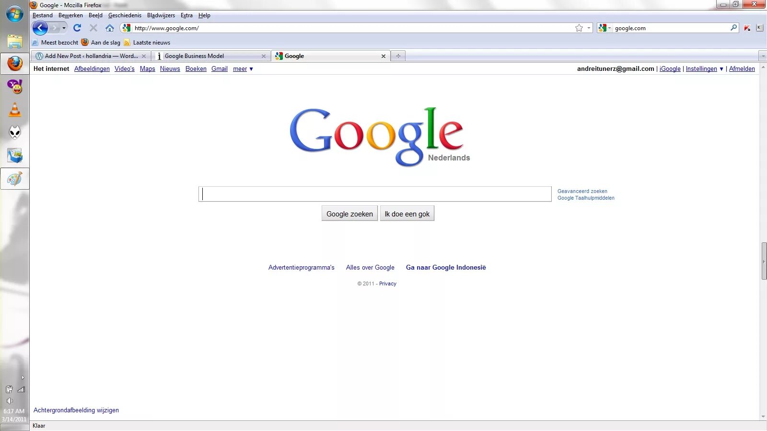Open the Aan de slag bookmark
Screen dimensions: 767x431
(x=101, y=43)
